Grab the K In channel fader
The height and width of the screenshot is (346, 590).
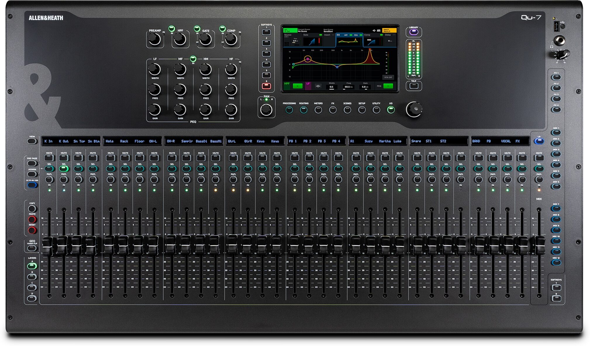(47, 246)
